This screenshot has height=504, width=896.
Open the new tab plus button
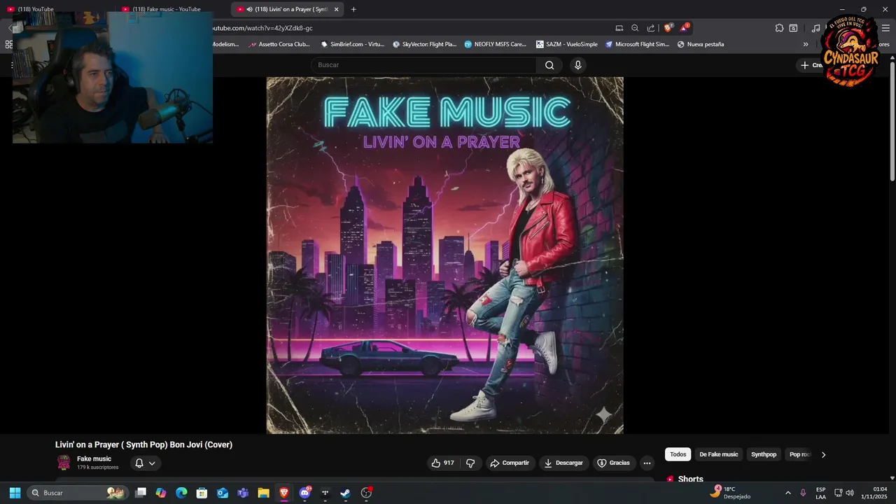353,9
